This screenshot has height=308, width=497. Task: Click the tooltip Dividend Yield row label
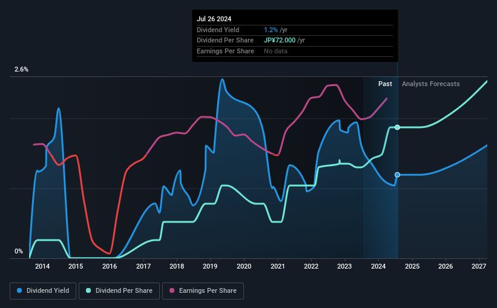(x=218, y=30)
